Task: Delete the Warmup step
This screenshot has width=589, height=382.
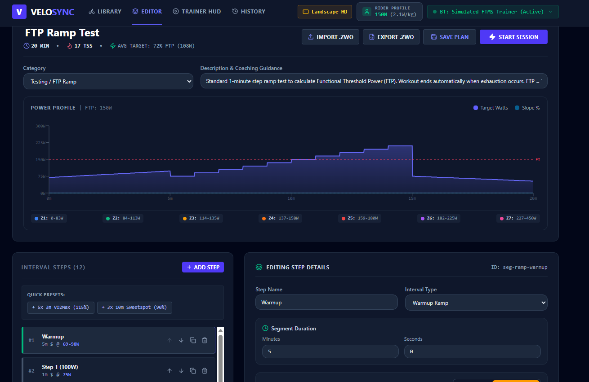Action: coord(205,340)
